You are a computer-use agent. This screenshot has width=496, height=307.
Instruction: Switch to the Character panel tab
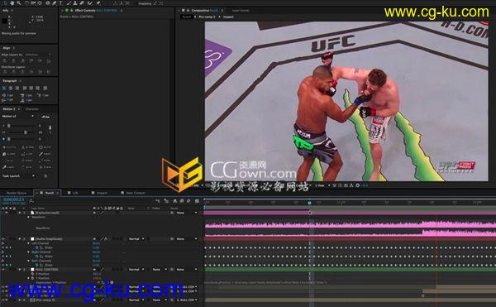32,109
